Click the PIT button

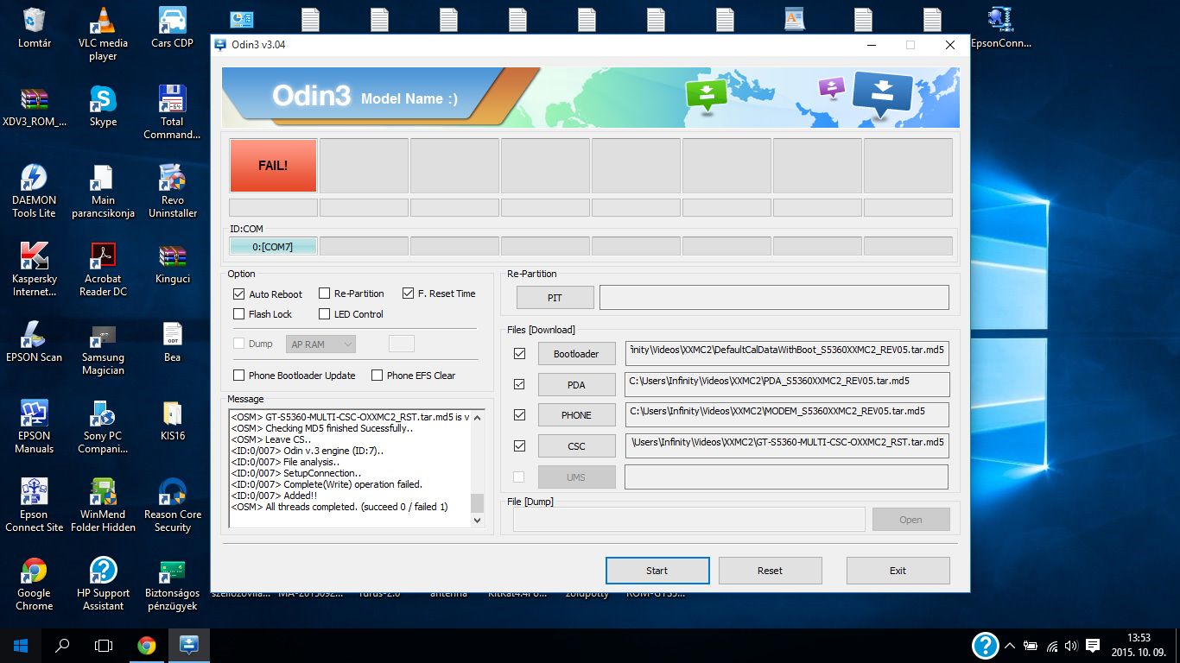click(555, 298)
